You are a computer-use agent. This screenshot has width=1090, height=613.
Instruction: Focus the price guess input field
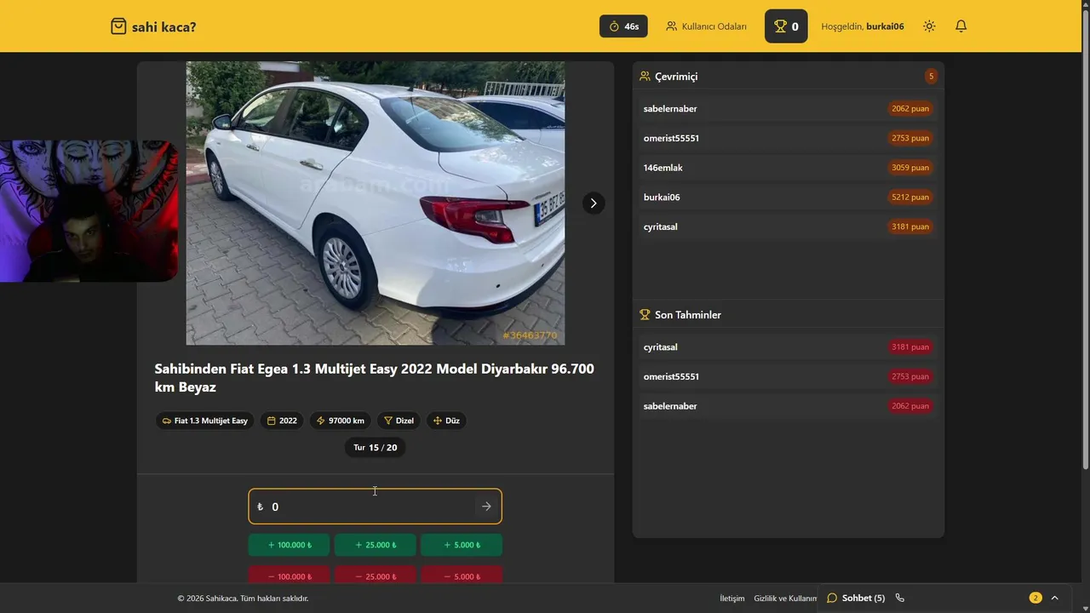pyautogui.click(x=375, y=507)
